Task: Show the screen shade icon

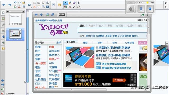Action: point(39,7)
